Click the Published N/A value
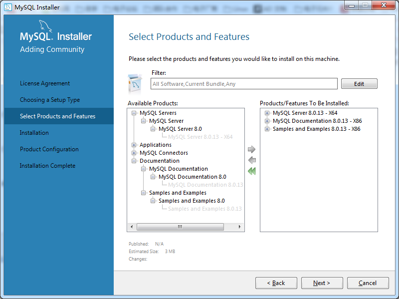Image resolution: width=399 pixels, height=299 pixels. 159,244
